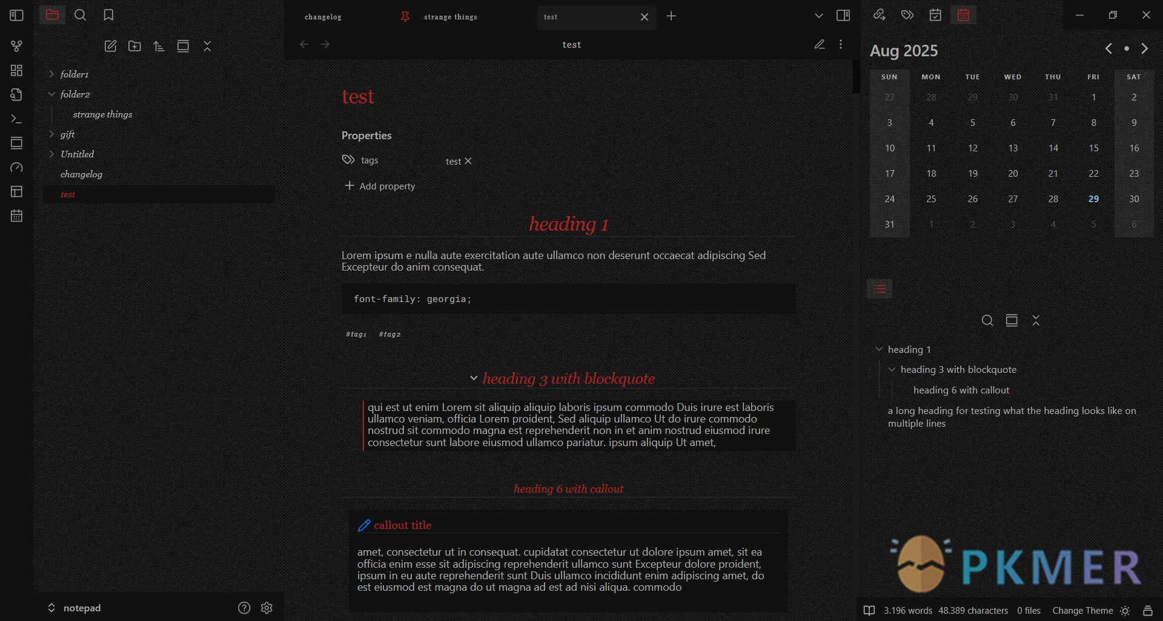Open the tags pane icon
The image size is (1163, 621).
[x=907, y=15]
